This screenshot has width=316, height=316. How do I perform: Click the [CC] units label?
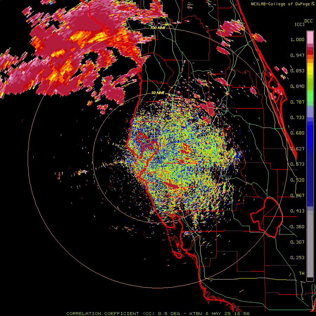(300, 24)
